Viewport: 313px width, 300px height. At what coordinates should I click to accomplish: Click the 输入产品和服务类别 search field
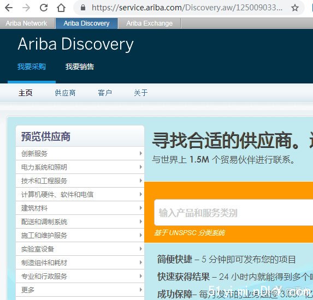coord(234,213)
